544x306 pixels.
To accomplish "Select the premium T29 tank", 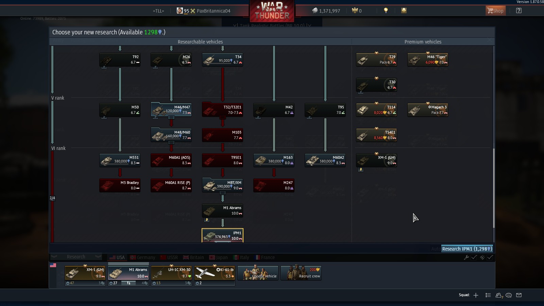I will [x=377, y=60].
